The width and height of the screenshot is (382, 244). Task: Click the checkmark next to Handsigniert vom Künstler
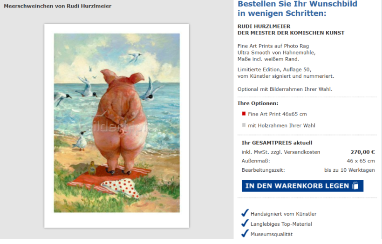pyautogui.click(x=245, y=213)
